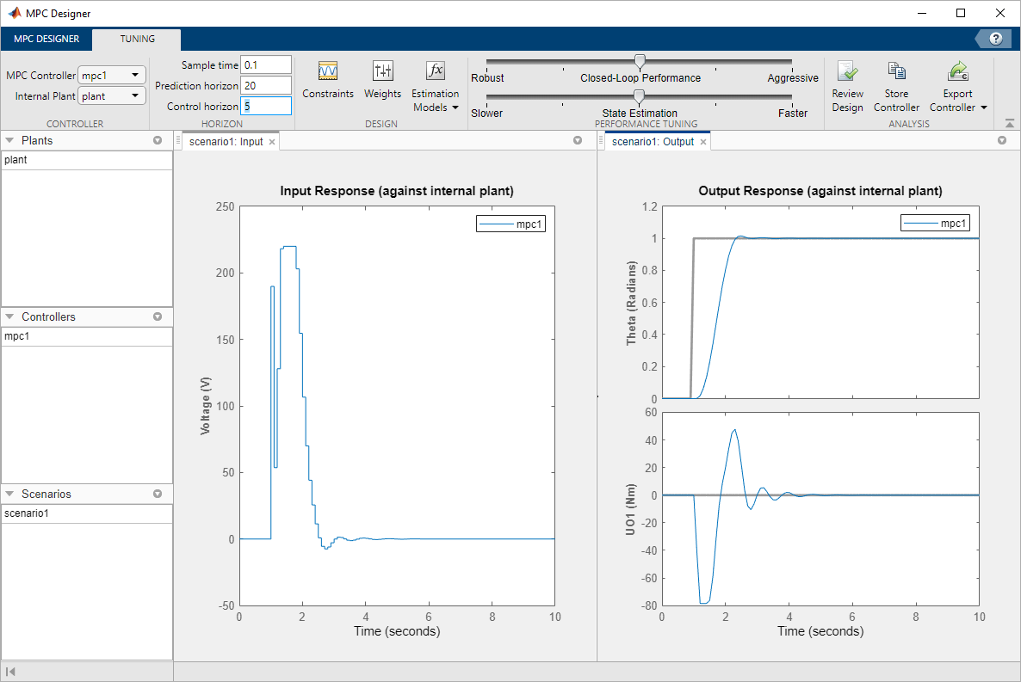Open the Help question mark

coord(995,39)
